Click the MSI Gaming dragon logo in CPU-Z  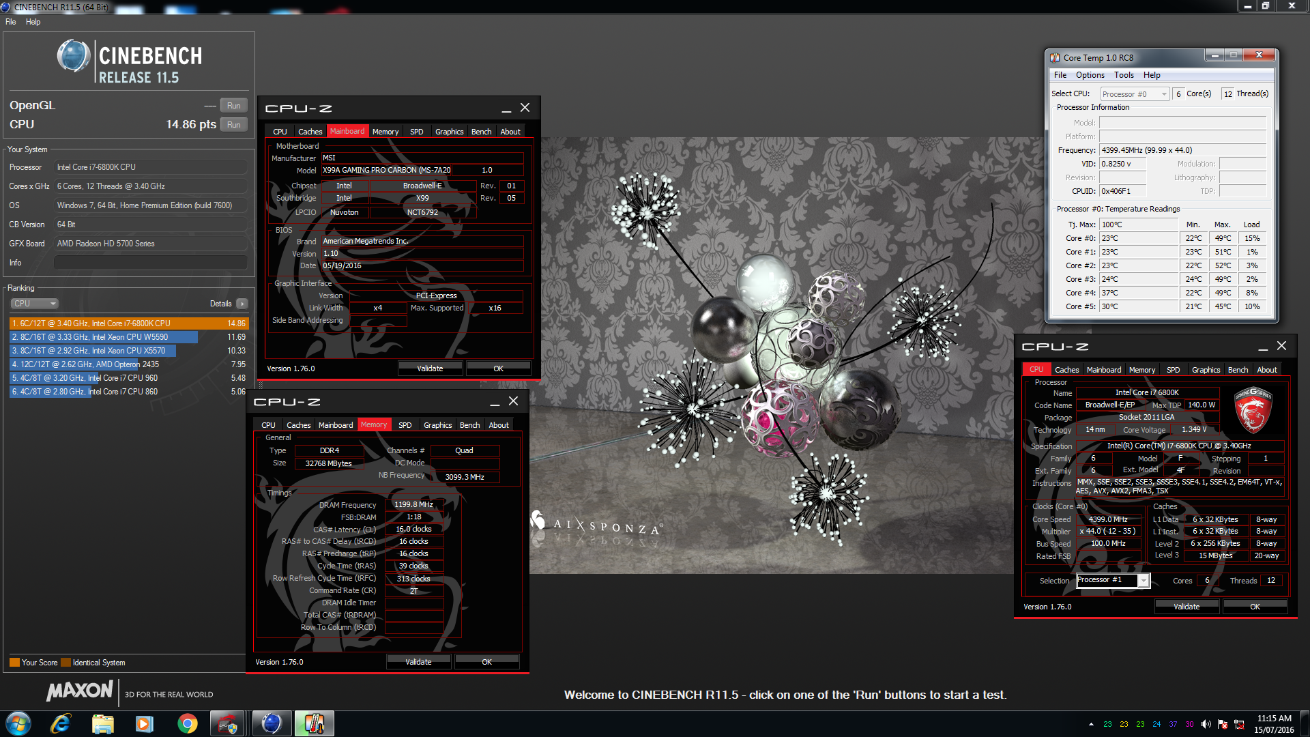pos(1253,411)
